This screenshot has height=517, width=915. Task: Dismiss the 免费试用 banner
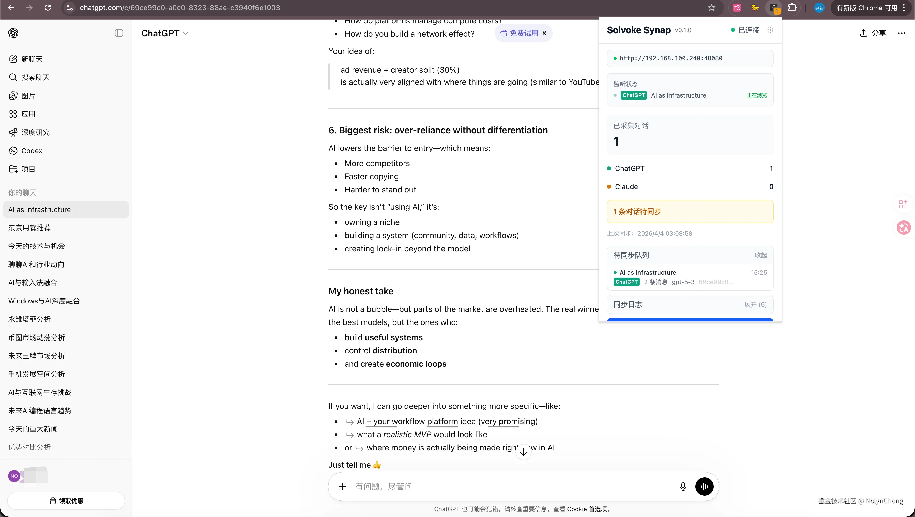544,33
